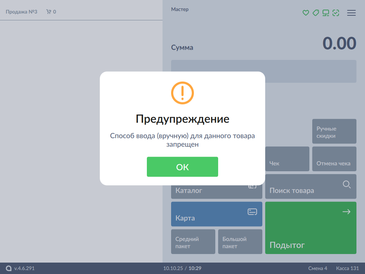Viewport: 365px width, 274px height.
Task: Click the shopping cart counter icon
Action: pos(49,12)
